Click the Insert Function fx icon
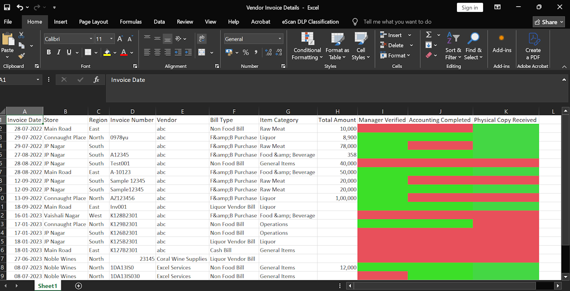This screenshot has height=291, width=570. click(96, 80)
